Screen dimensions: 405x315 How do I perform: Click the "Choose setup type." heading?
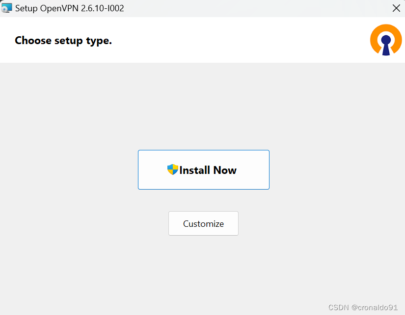pyautogui.click(x=63, y=40)
